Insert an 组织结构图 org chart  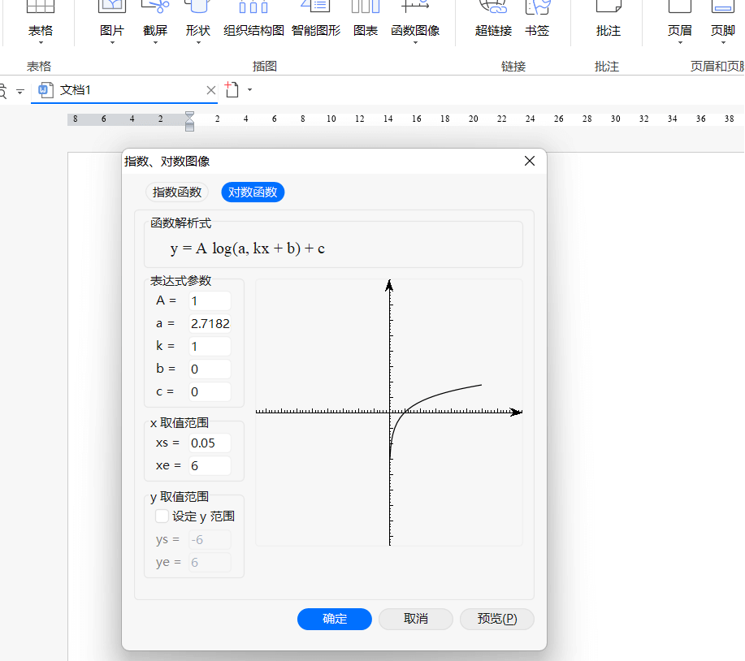[253, 19]
